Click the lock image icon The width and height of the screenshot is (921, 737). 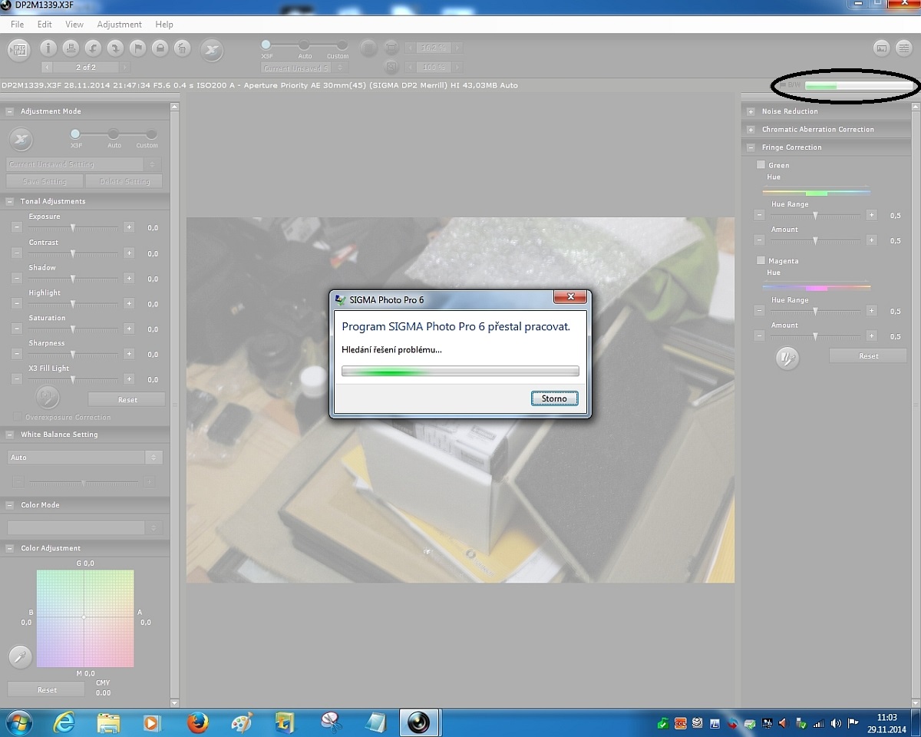pyautogui.click(x=160, y=48)
